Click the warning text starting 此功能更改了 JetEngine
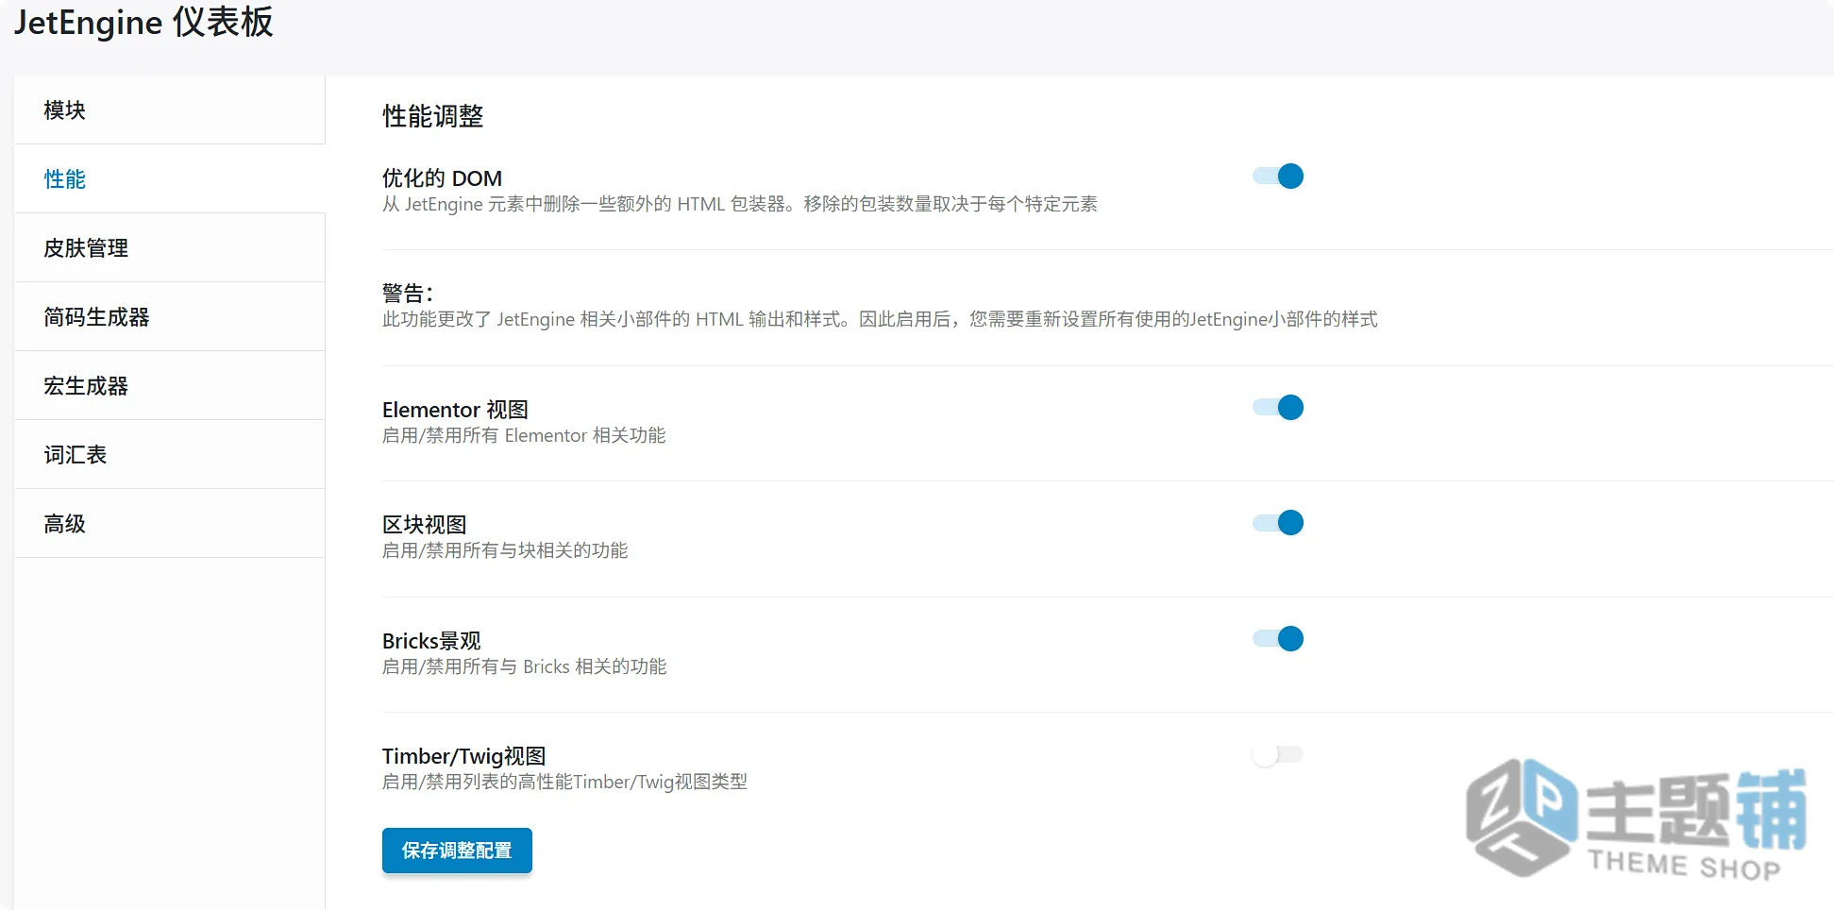The height and width of the screenshot is (910, 1834). pos(880,319)
